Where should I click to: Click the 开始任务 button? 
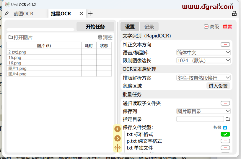[95, 27]
